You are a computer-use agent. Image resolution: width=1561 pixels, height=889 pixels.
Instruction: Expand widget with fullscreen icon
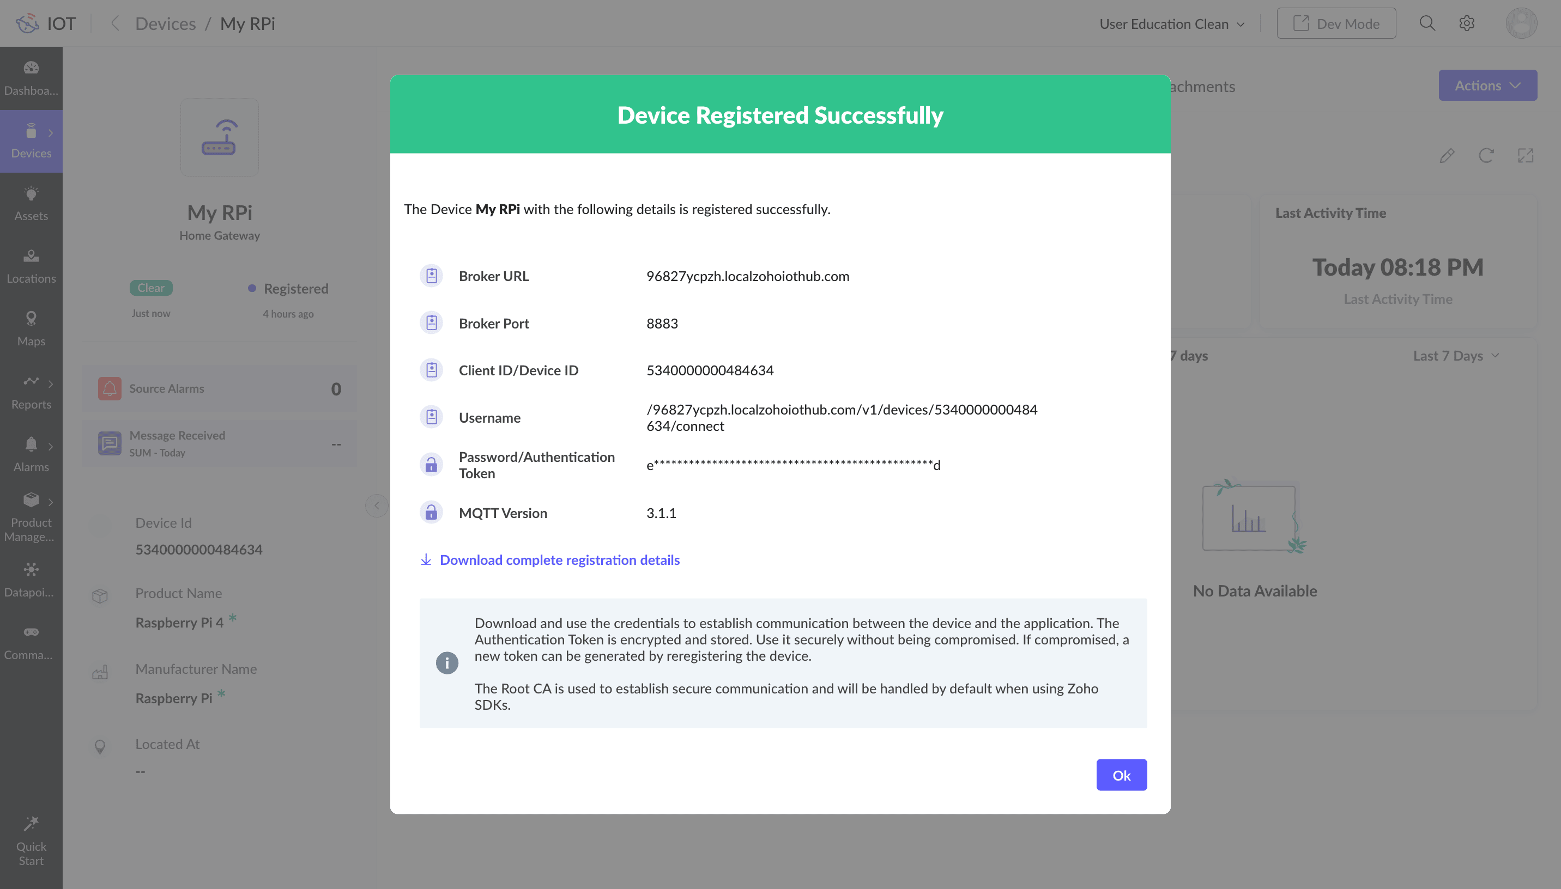pos(1525,156)
